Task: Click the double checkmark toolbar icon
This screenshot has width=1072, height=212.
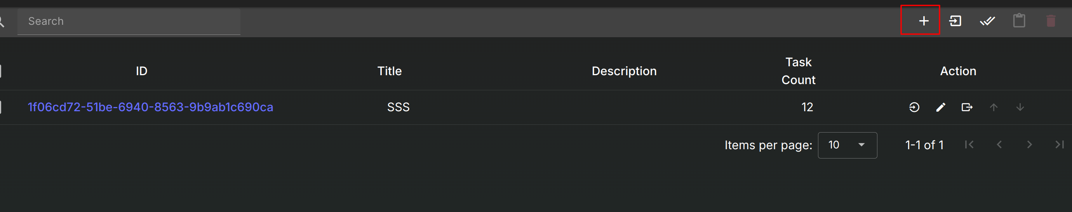Action: coord(987,21)
